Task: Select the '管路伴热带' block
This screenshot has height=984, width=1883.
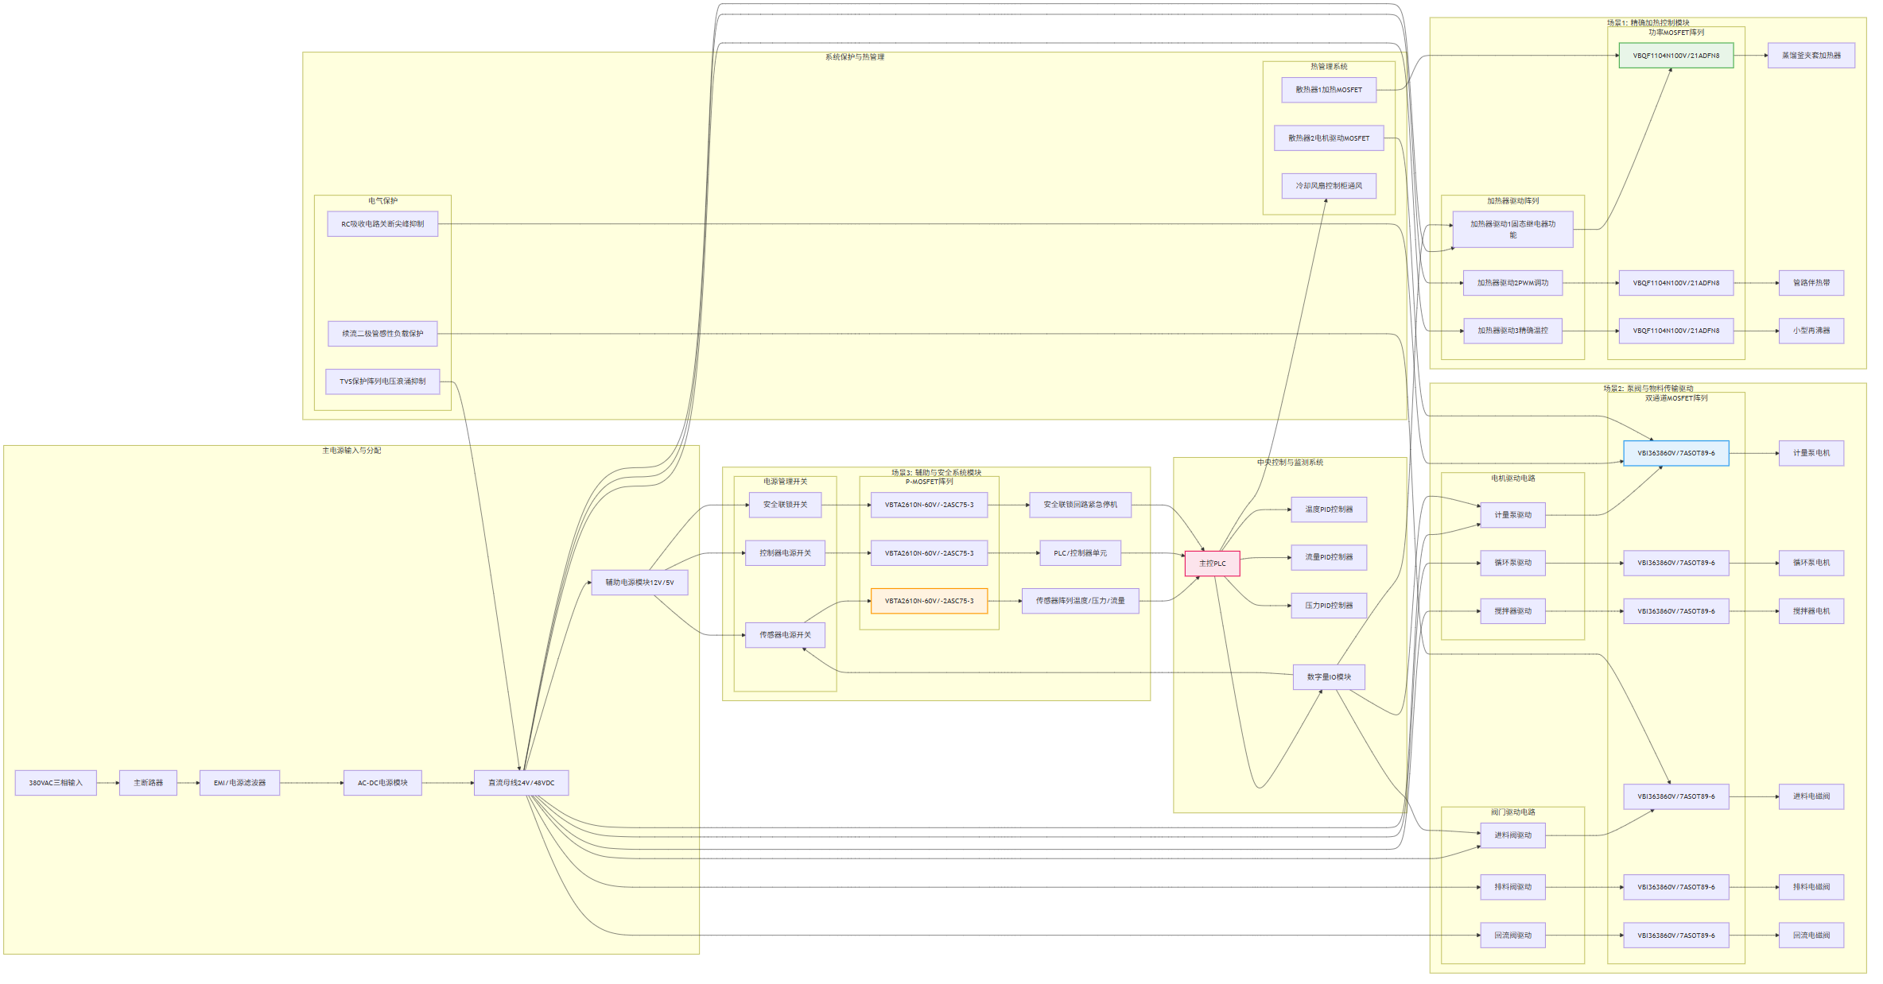Action: click(1811, 283)
